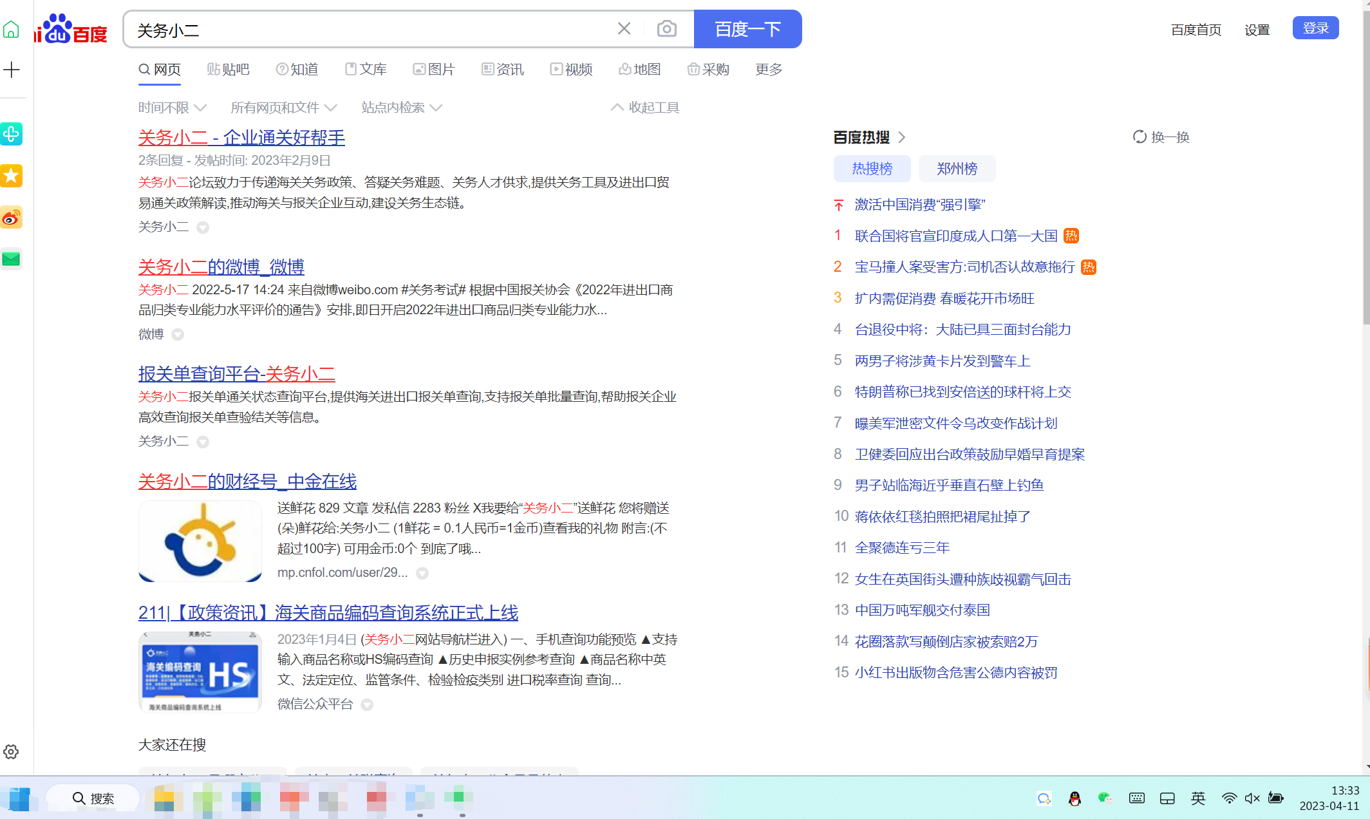This screenshot has width=1370, height=819.
Task: Click the 登录 button
Action: [x=1316, y=28]
